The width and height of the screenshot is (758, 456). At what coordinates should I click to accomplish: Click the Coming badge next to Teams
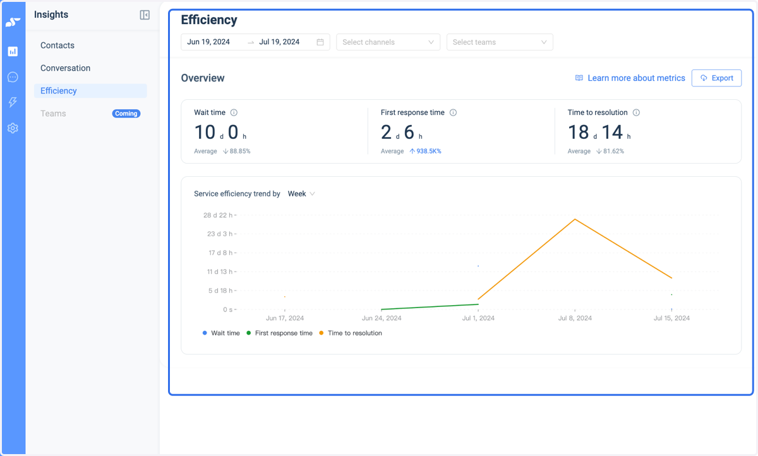(126, 114)
